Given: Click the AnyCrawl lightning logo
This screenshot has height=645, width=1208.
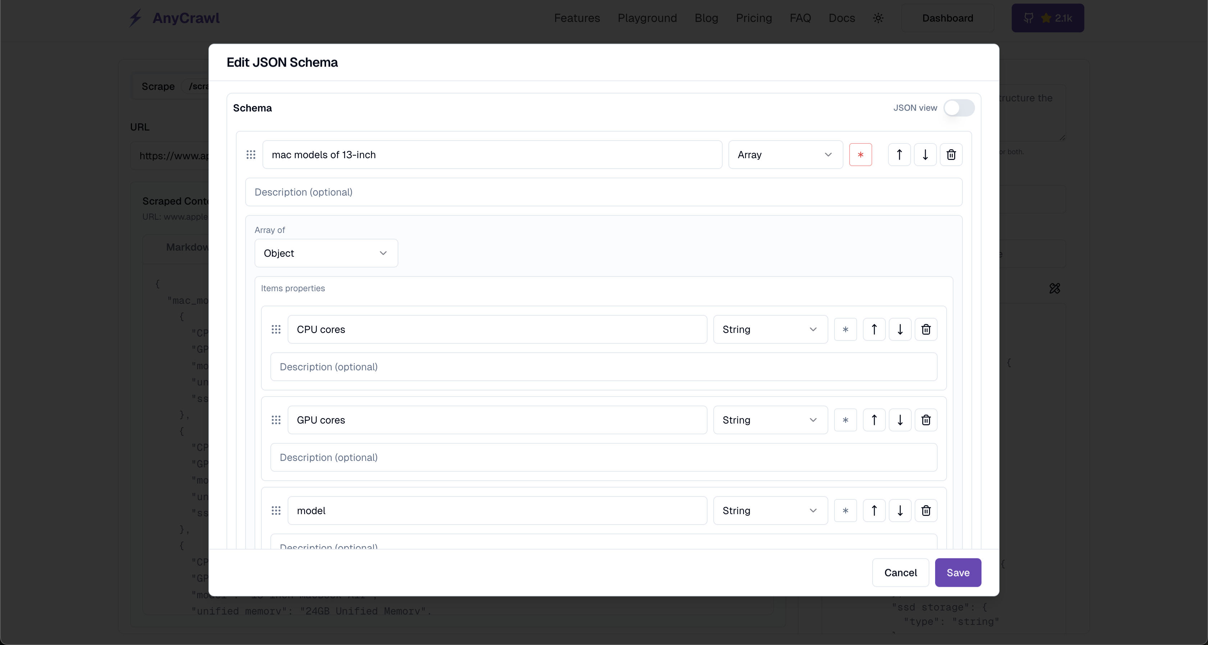Looking at the screenshot, I should click(136, 18).
